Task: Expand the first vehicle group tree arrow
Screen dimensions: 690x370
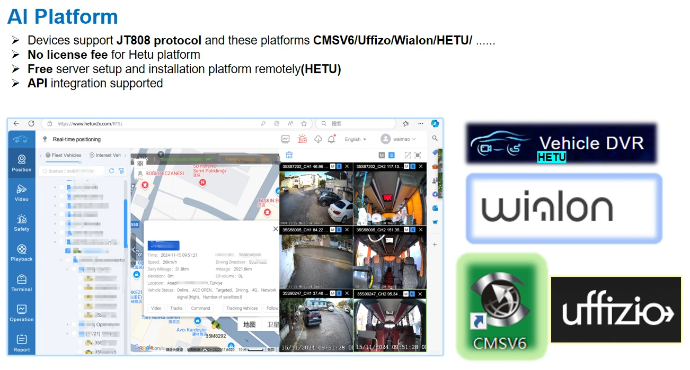Action: pyautogui.click(x=55, y=187)
